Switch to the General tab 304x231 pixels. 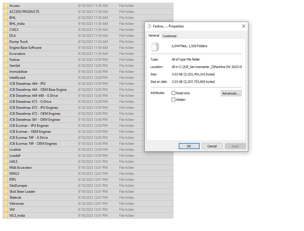pos(154,35)
